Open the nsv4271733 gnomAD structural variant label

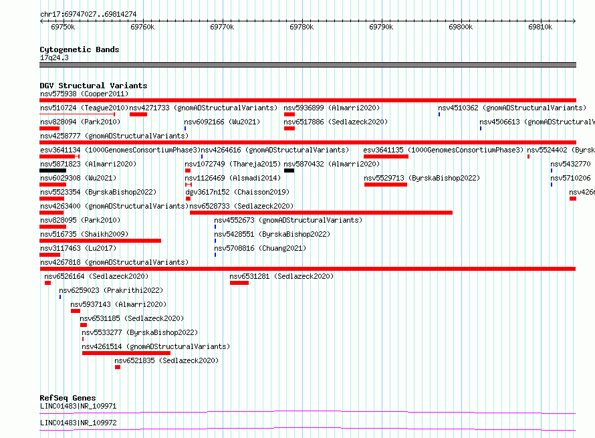203,108
